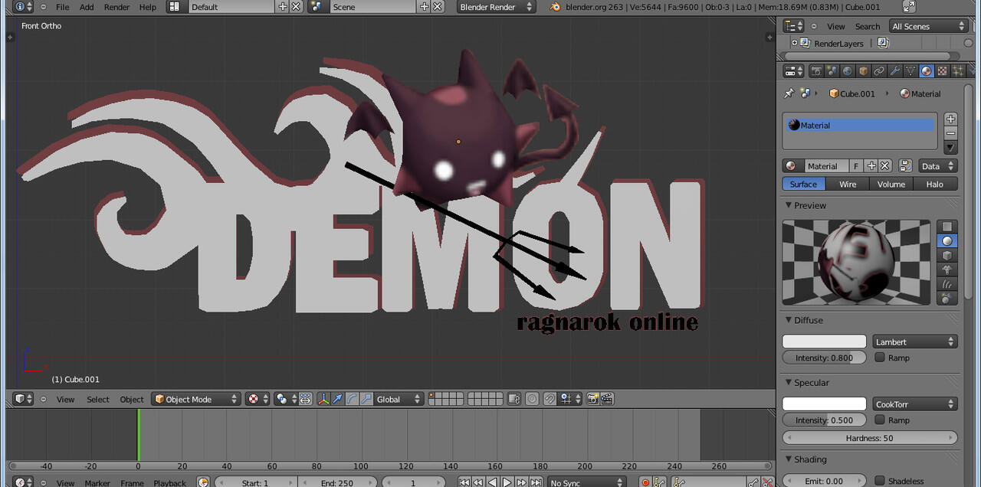Open the Object properties cube icon
This screenshot has height=487, width=981.
(x=864, y=71)
